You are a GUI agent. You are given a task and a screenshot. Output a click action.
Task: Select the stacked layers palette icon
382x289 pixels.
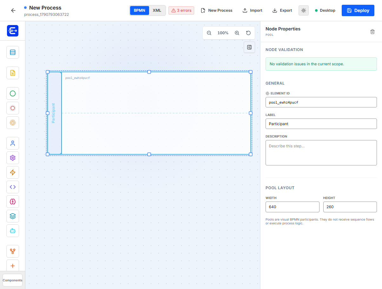click(13, 216)
